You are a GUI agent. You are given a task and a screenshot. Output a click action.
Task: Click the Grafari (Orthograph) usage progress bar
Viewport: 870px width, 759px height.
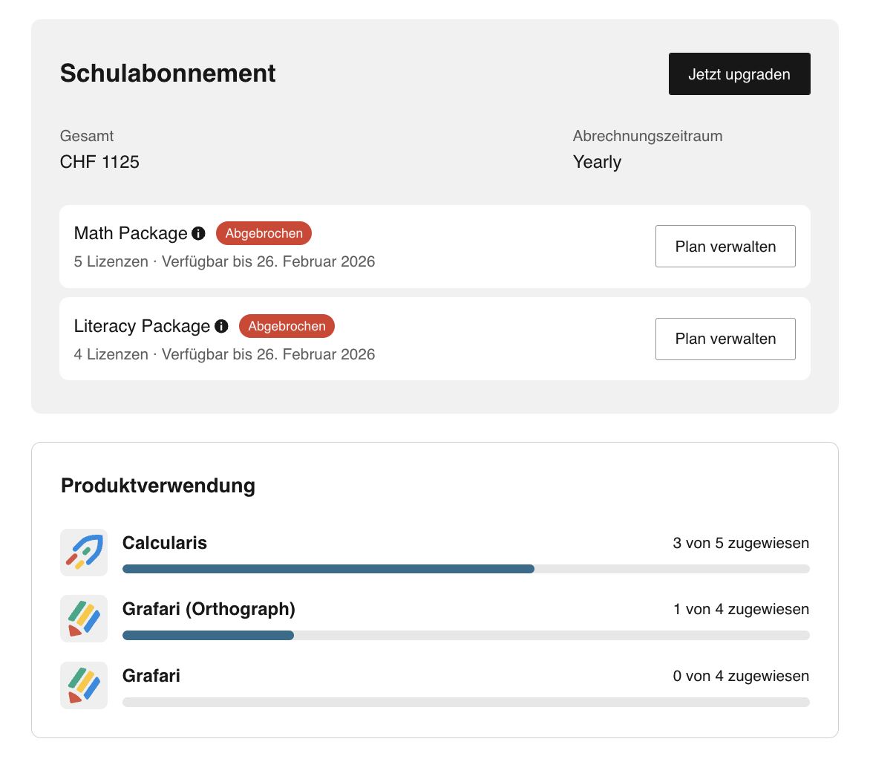465,636
